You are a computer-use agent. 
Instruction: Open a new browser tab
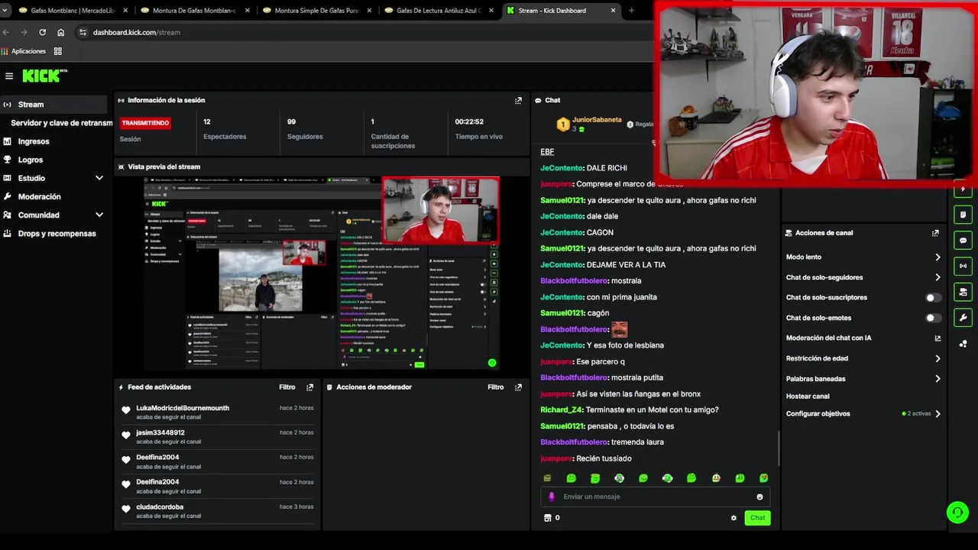631,11
